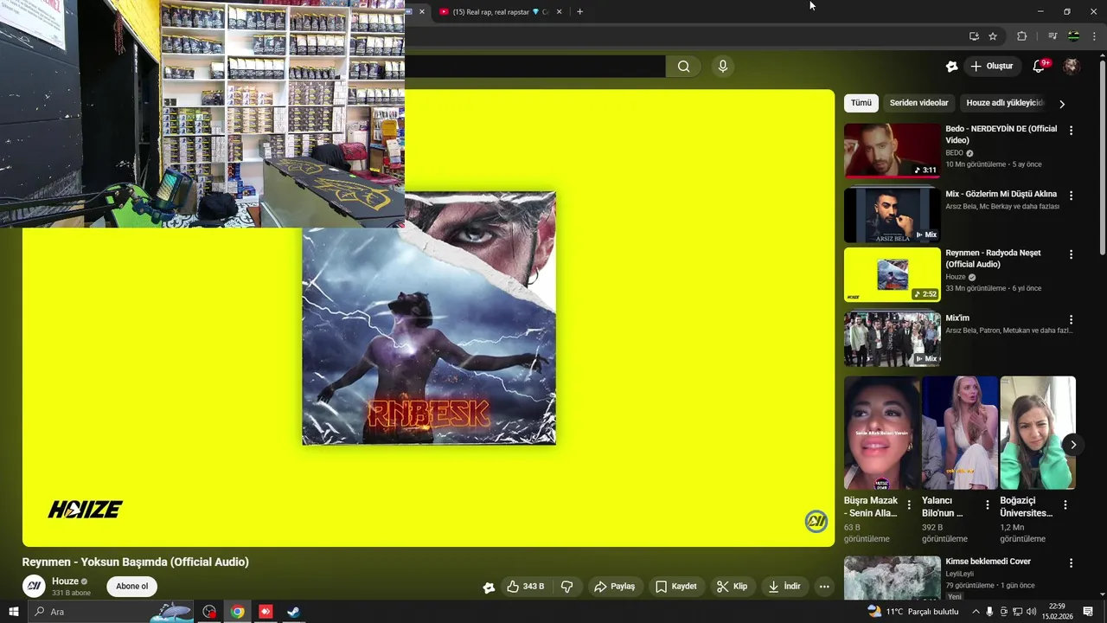The height and width of the screenshot is (623, 1107).
Task: Show hidden system tray icons chevron
Action: (x=976, y=612)
